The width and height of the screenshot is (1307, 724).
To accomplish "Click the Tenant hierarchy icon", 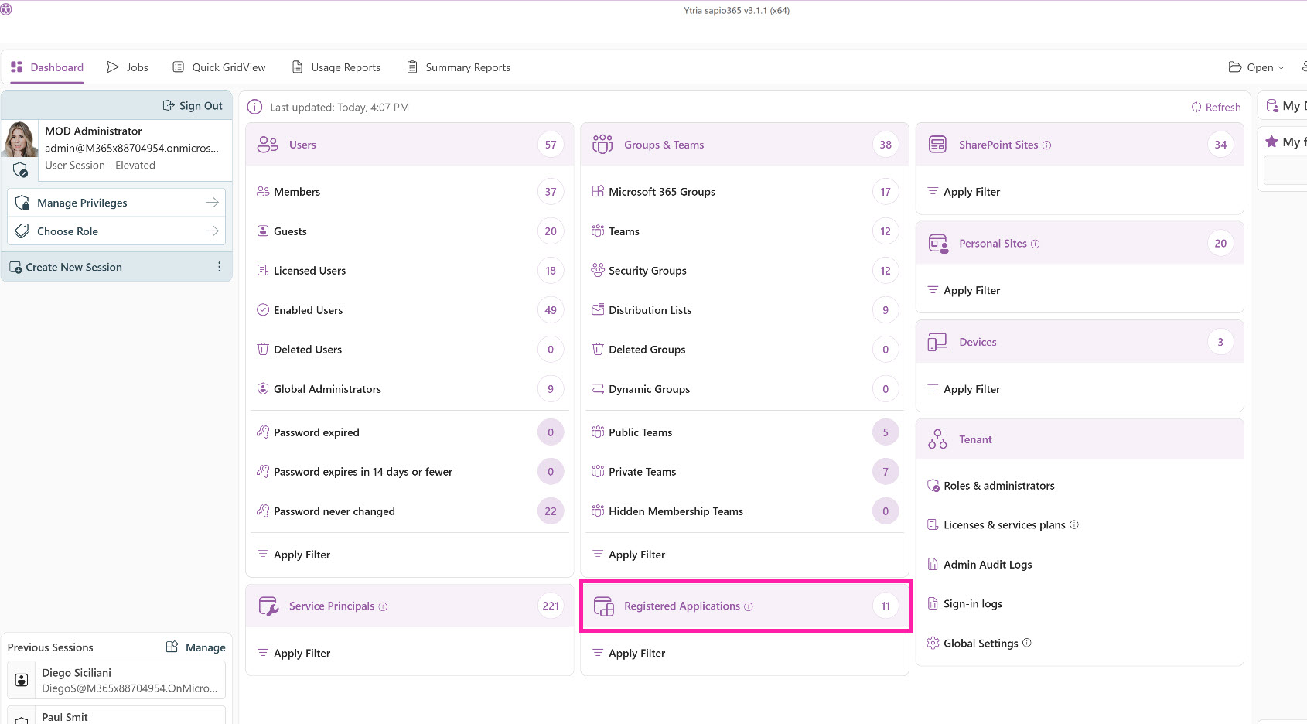I will click(937, 439).
